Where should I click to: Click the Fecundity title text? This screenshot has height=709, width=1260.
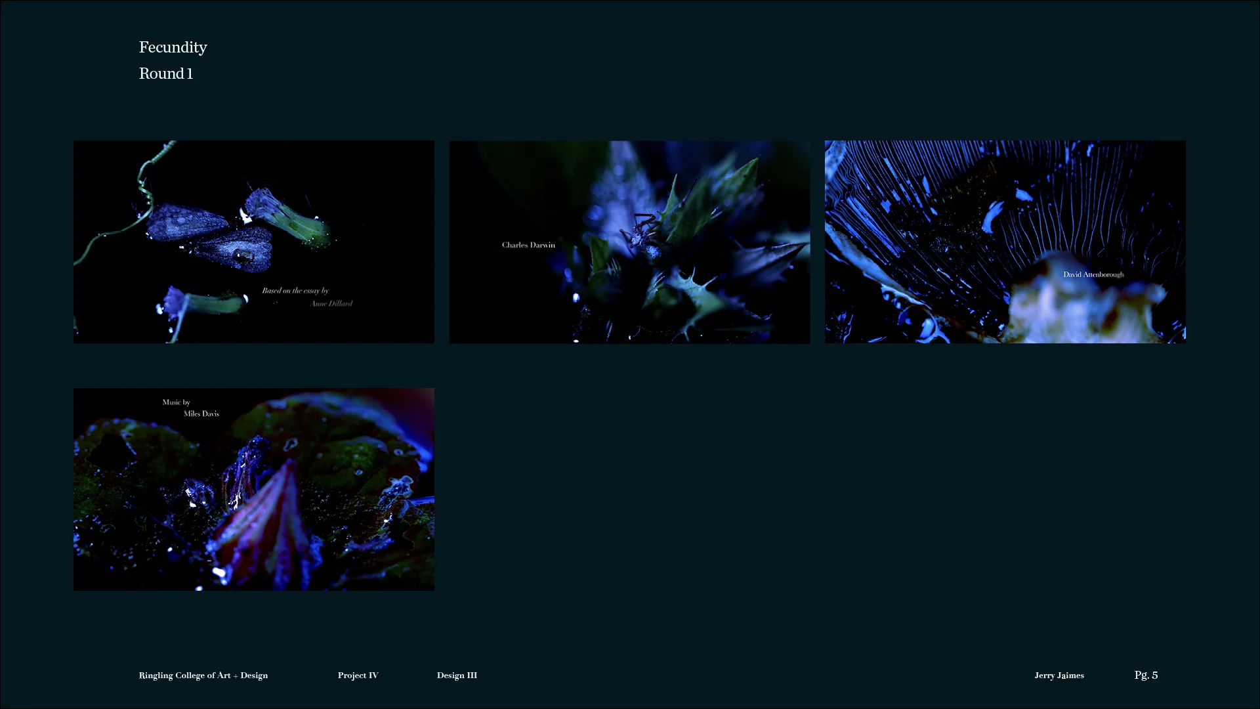[x=173, y=47]
